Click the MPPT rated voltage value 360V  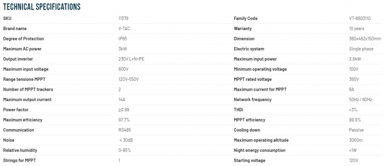354,79
